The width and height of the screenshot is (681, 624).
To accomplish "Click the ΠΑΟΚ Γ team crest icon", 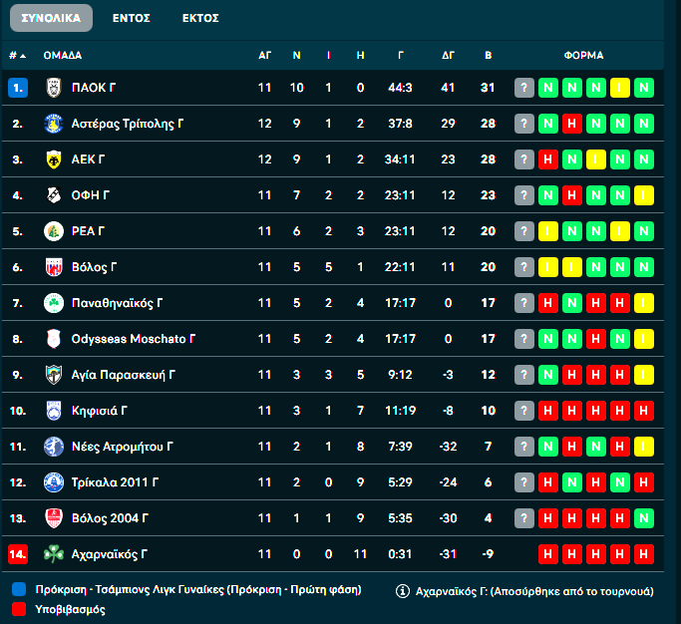I will coord(53,88).
